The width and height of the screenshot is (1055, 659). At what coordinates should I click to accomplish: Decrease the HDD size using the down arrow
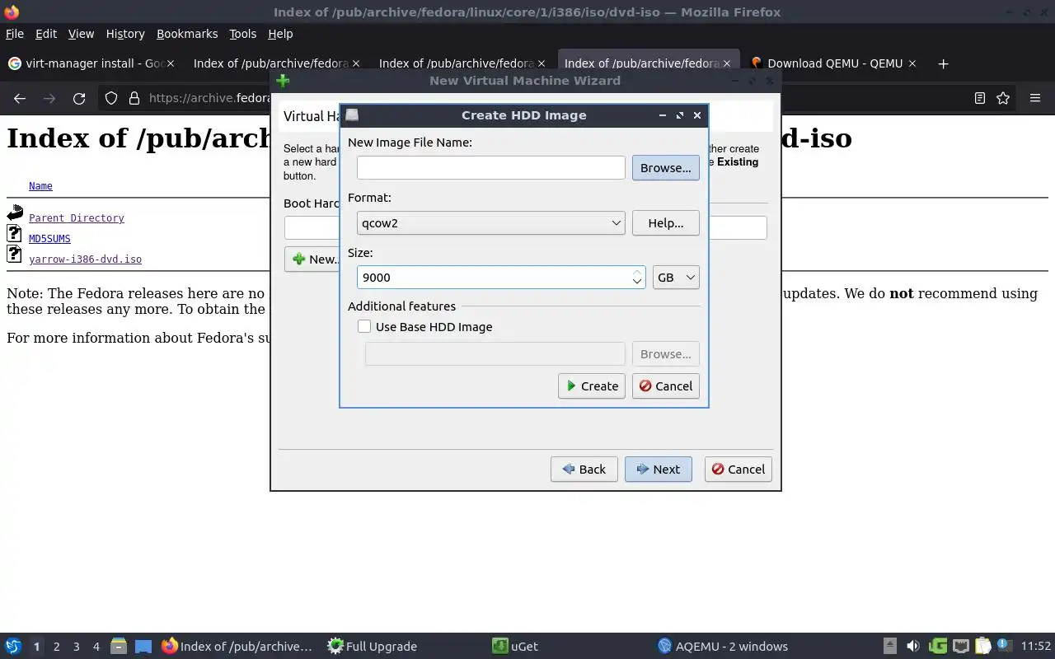(x=637, y=283)
